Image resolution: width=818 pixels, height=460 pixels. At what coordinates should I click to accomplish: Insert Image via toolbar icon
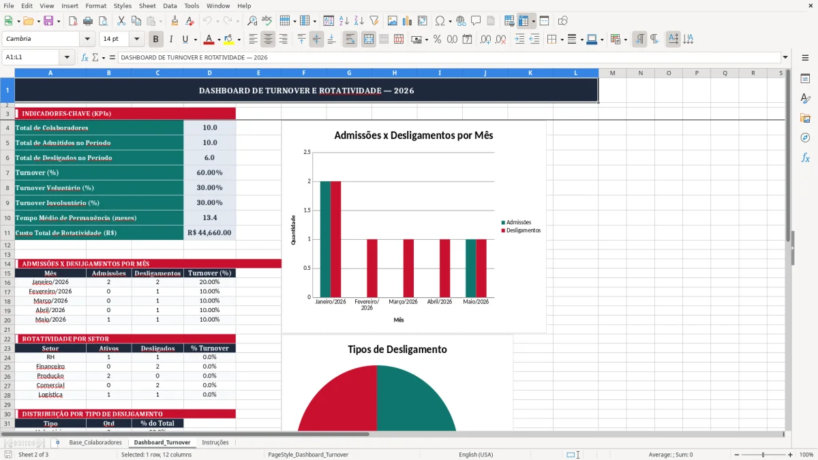coord(393,21)
